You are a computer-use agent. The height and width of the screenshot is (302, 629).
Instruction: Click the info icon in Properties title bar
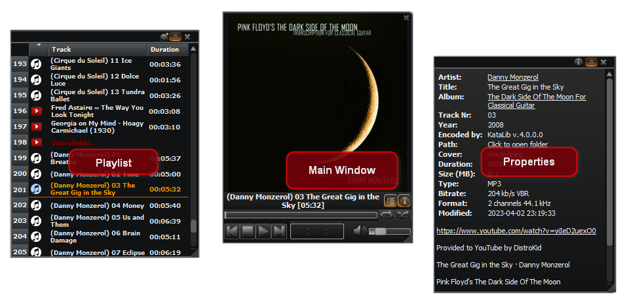pyautogui.click(x=579, y=61)
